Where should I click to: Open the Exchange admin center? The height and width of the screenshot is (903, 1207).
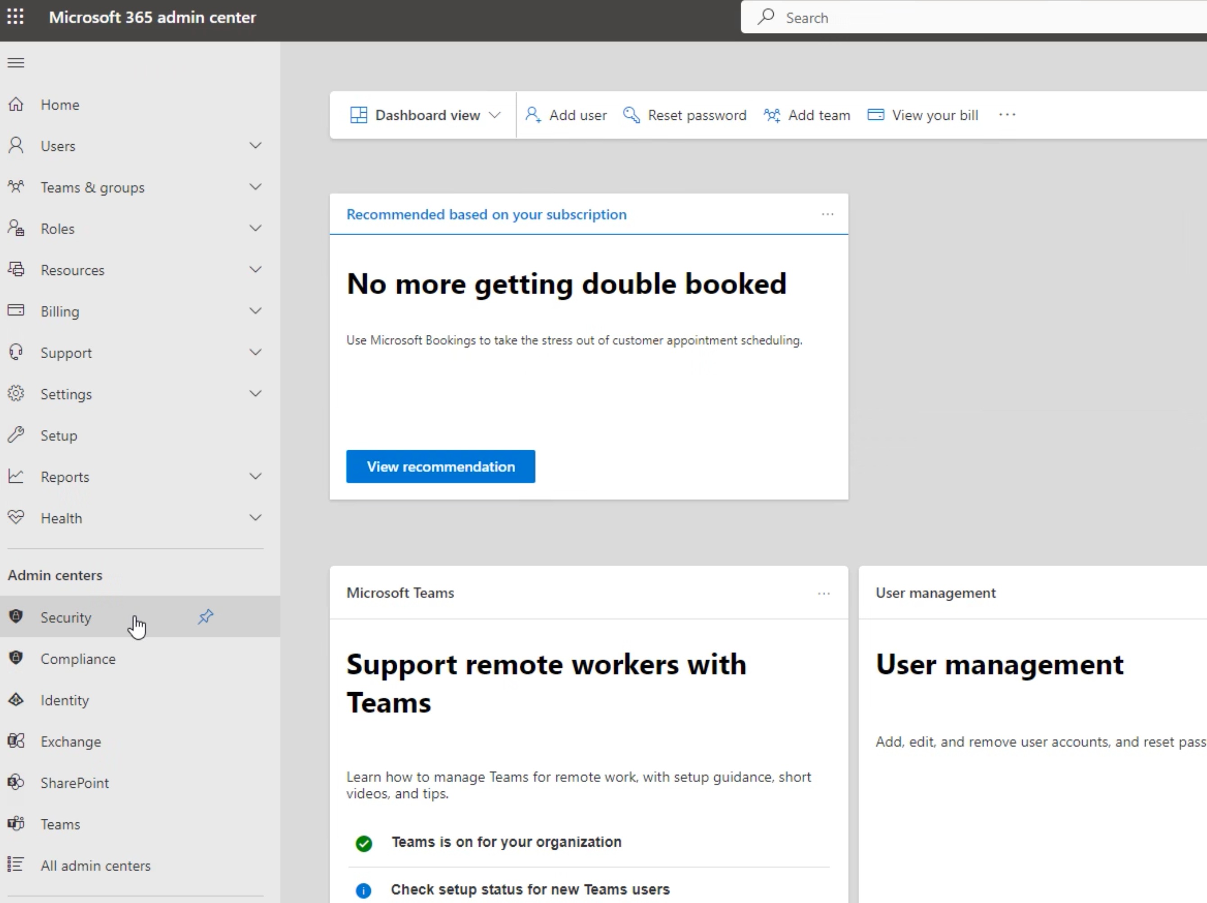(x=71, y=741)
